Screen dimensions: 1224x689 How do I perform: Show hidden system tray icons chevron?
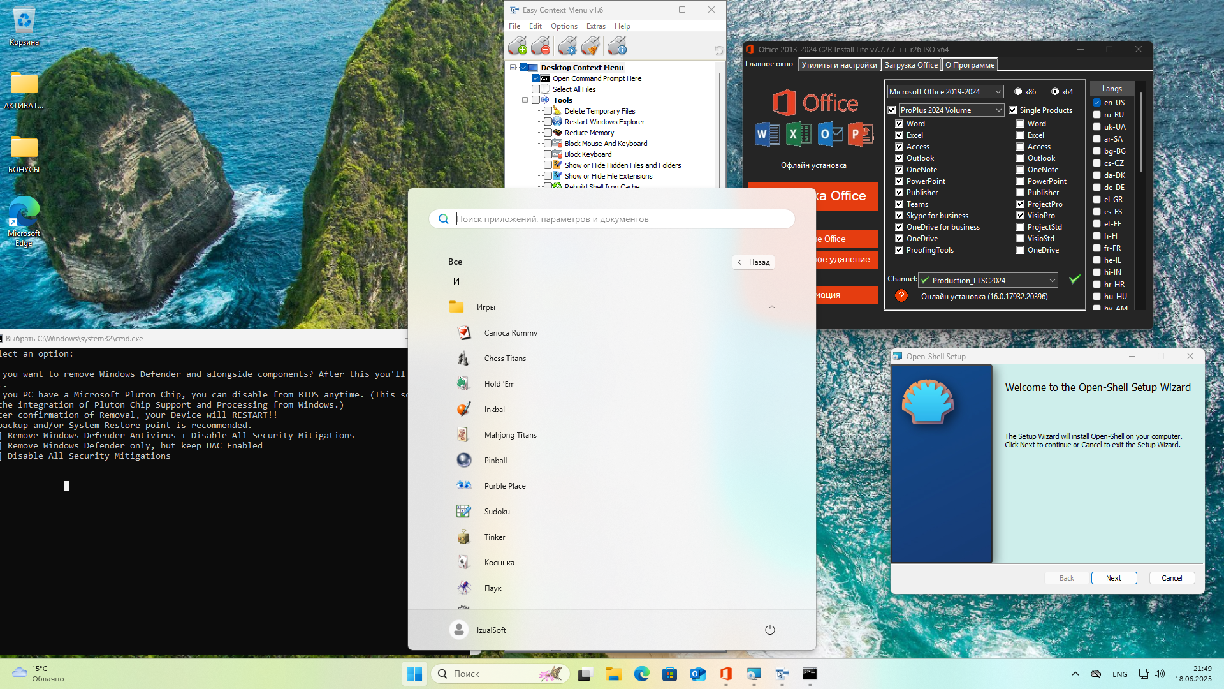[x=1075, y=674]
